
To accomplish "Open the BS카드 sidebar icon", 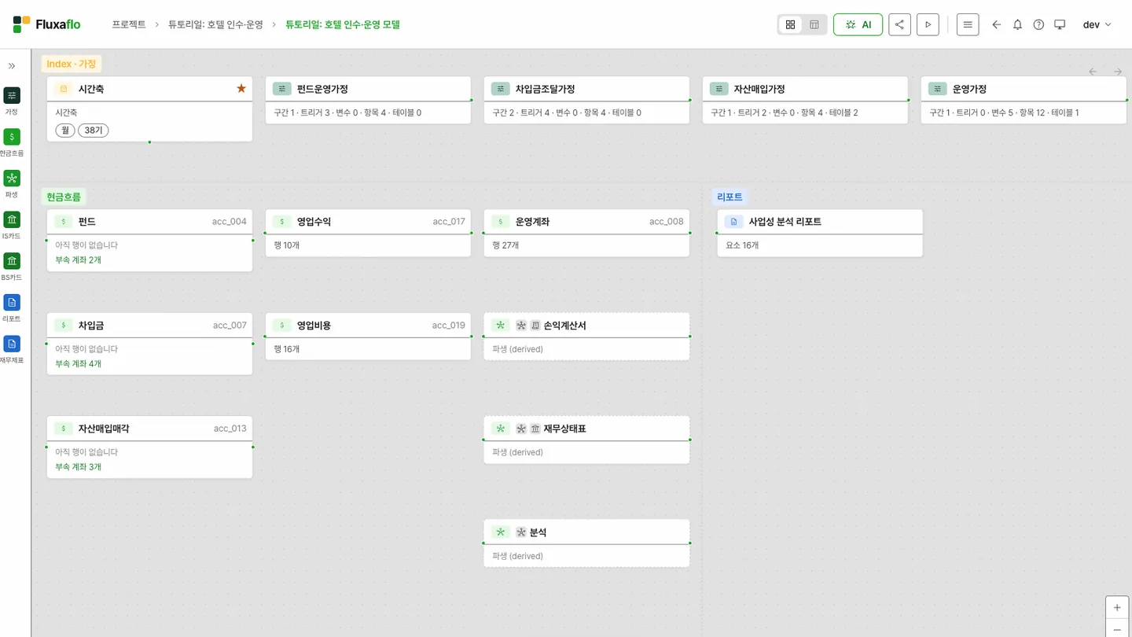I will 12,261.
